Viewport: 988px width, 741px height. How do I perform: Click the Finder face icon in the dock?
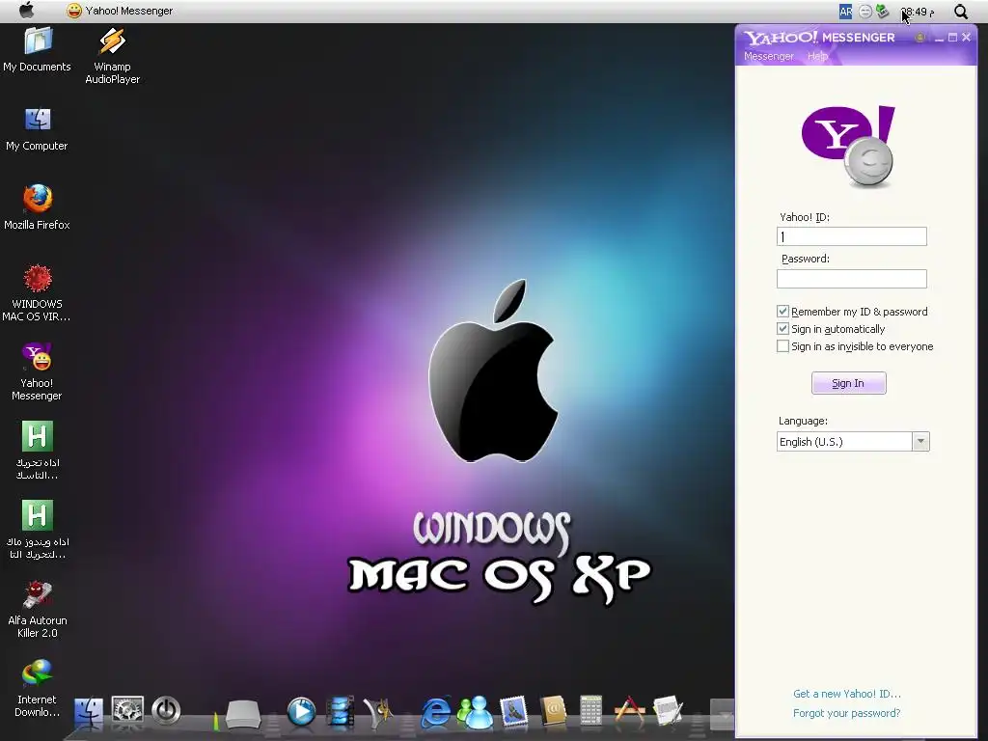point(88,713)
